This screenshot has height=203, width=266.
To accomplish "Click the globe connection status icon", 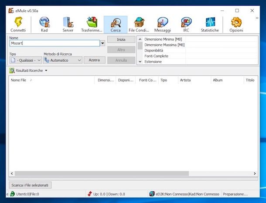I will tap(152, 194).
